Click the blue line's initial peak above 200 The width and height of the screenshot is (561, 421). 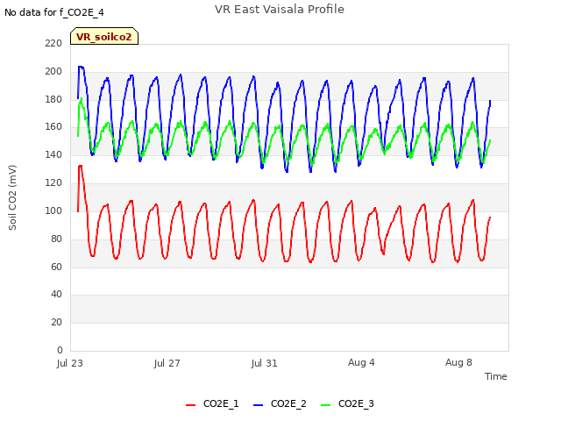point(81,67)
